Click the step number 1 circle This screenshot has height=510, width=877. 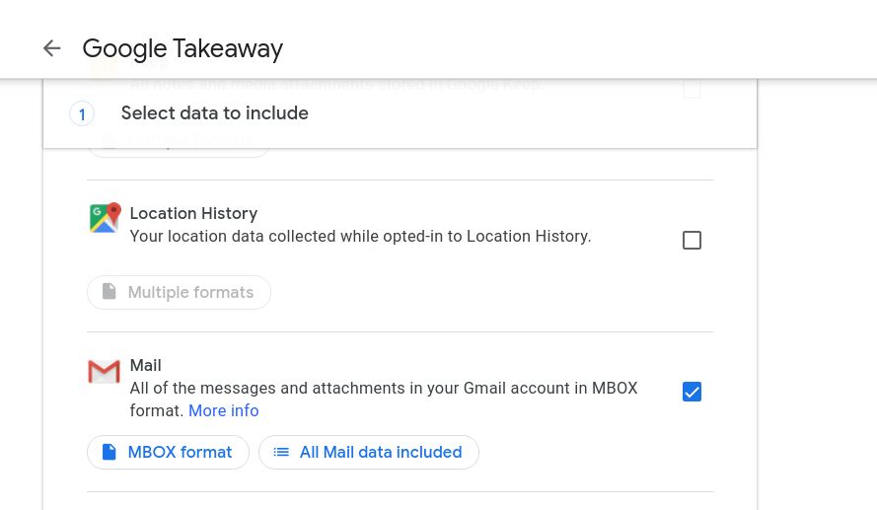[82, 114]
